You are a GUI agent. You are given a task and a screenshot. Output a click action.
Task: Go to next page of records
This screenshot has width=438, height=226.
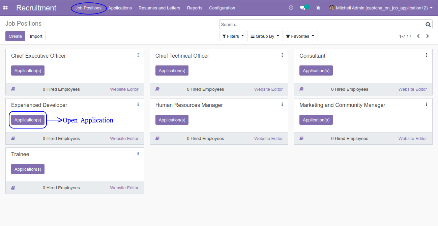pos(428,36)
